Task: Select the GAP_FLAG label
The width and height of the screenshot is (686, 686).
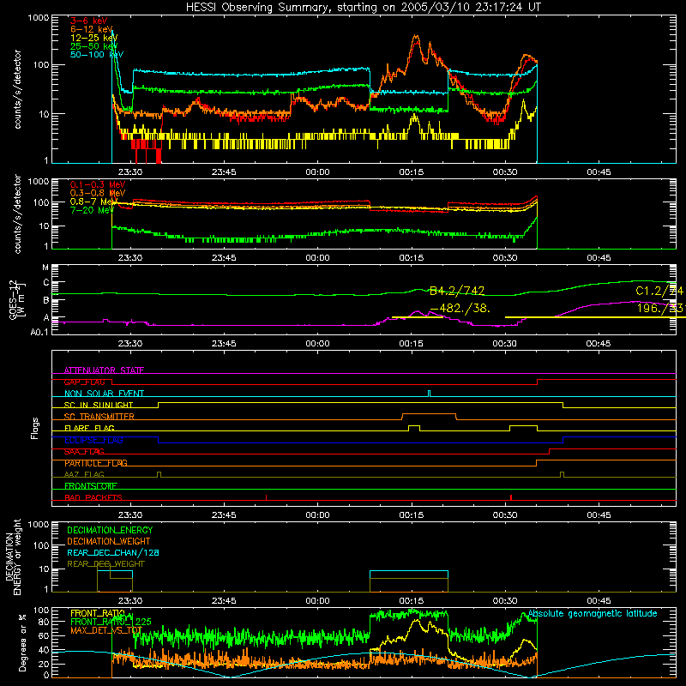Action: (84, 382)
